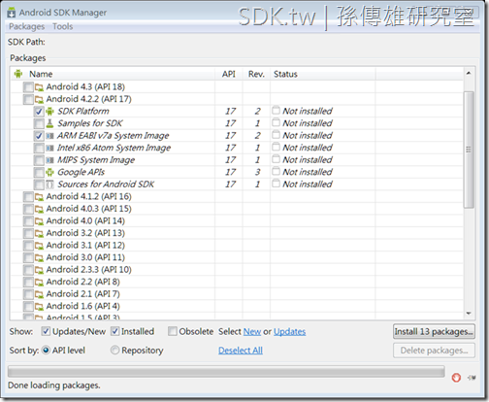The image size is (489, 402).
Task: Select the Repository sort radio button
Action: (114, 351)
